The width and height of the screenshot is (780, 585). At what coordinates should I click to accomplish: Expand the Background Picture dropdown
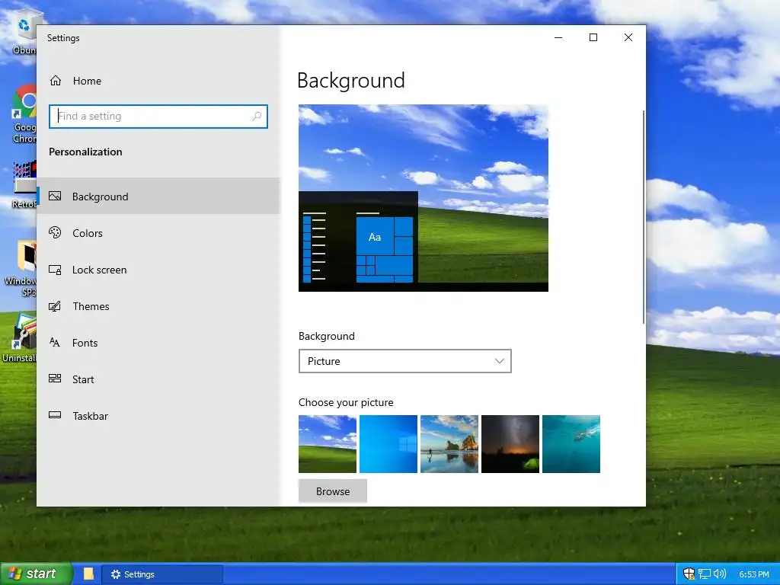405,361
